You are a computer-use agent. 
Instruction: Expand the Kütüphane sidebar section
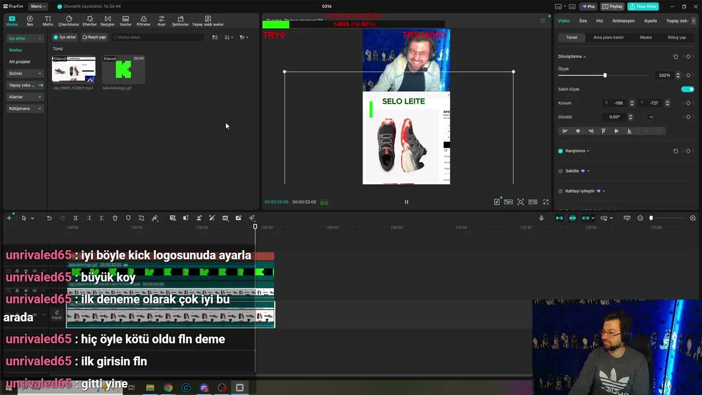click(25, 109)
